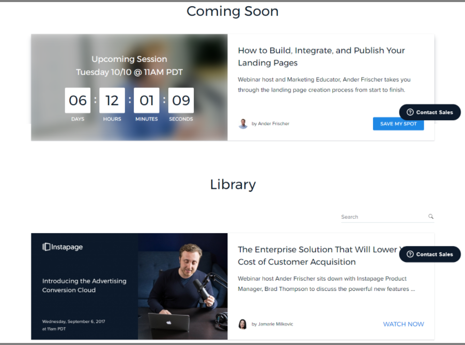Select the "by Jamarie Milkovic" author name
The height and width of the screenshot is (345, 465).
[272, 324]
